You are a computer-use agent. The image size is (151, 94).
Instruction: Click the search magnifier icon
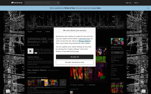[x=58, y=3]
